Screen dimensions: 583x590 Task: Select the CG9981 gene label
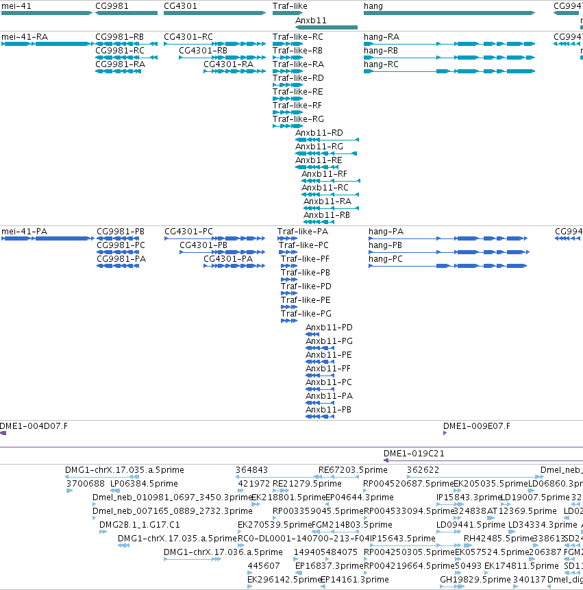(112, 6)
